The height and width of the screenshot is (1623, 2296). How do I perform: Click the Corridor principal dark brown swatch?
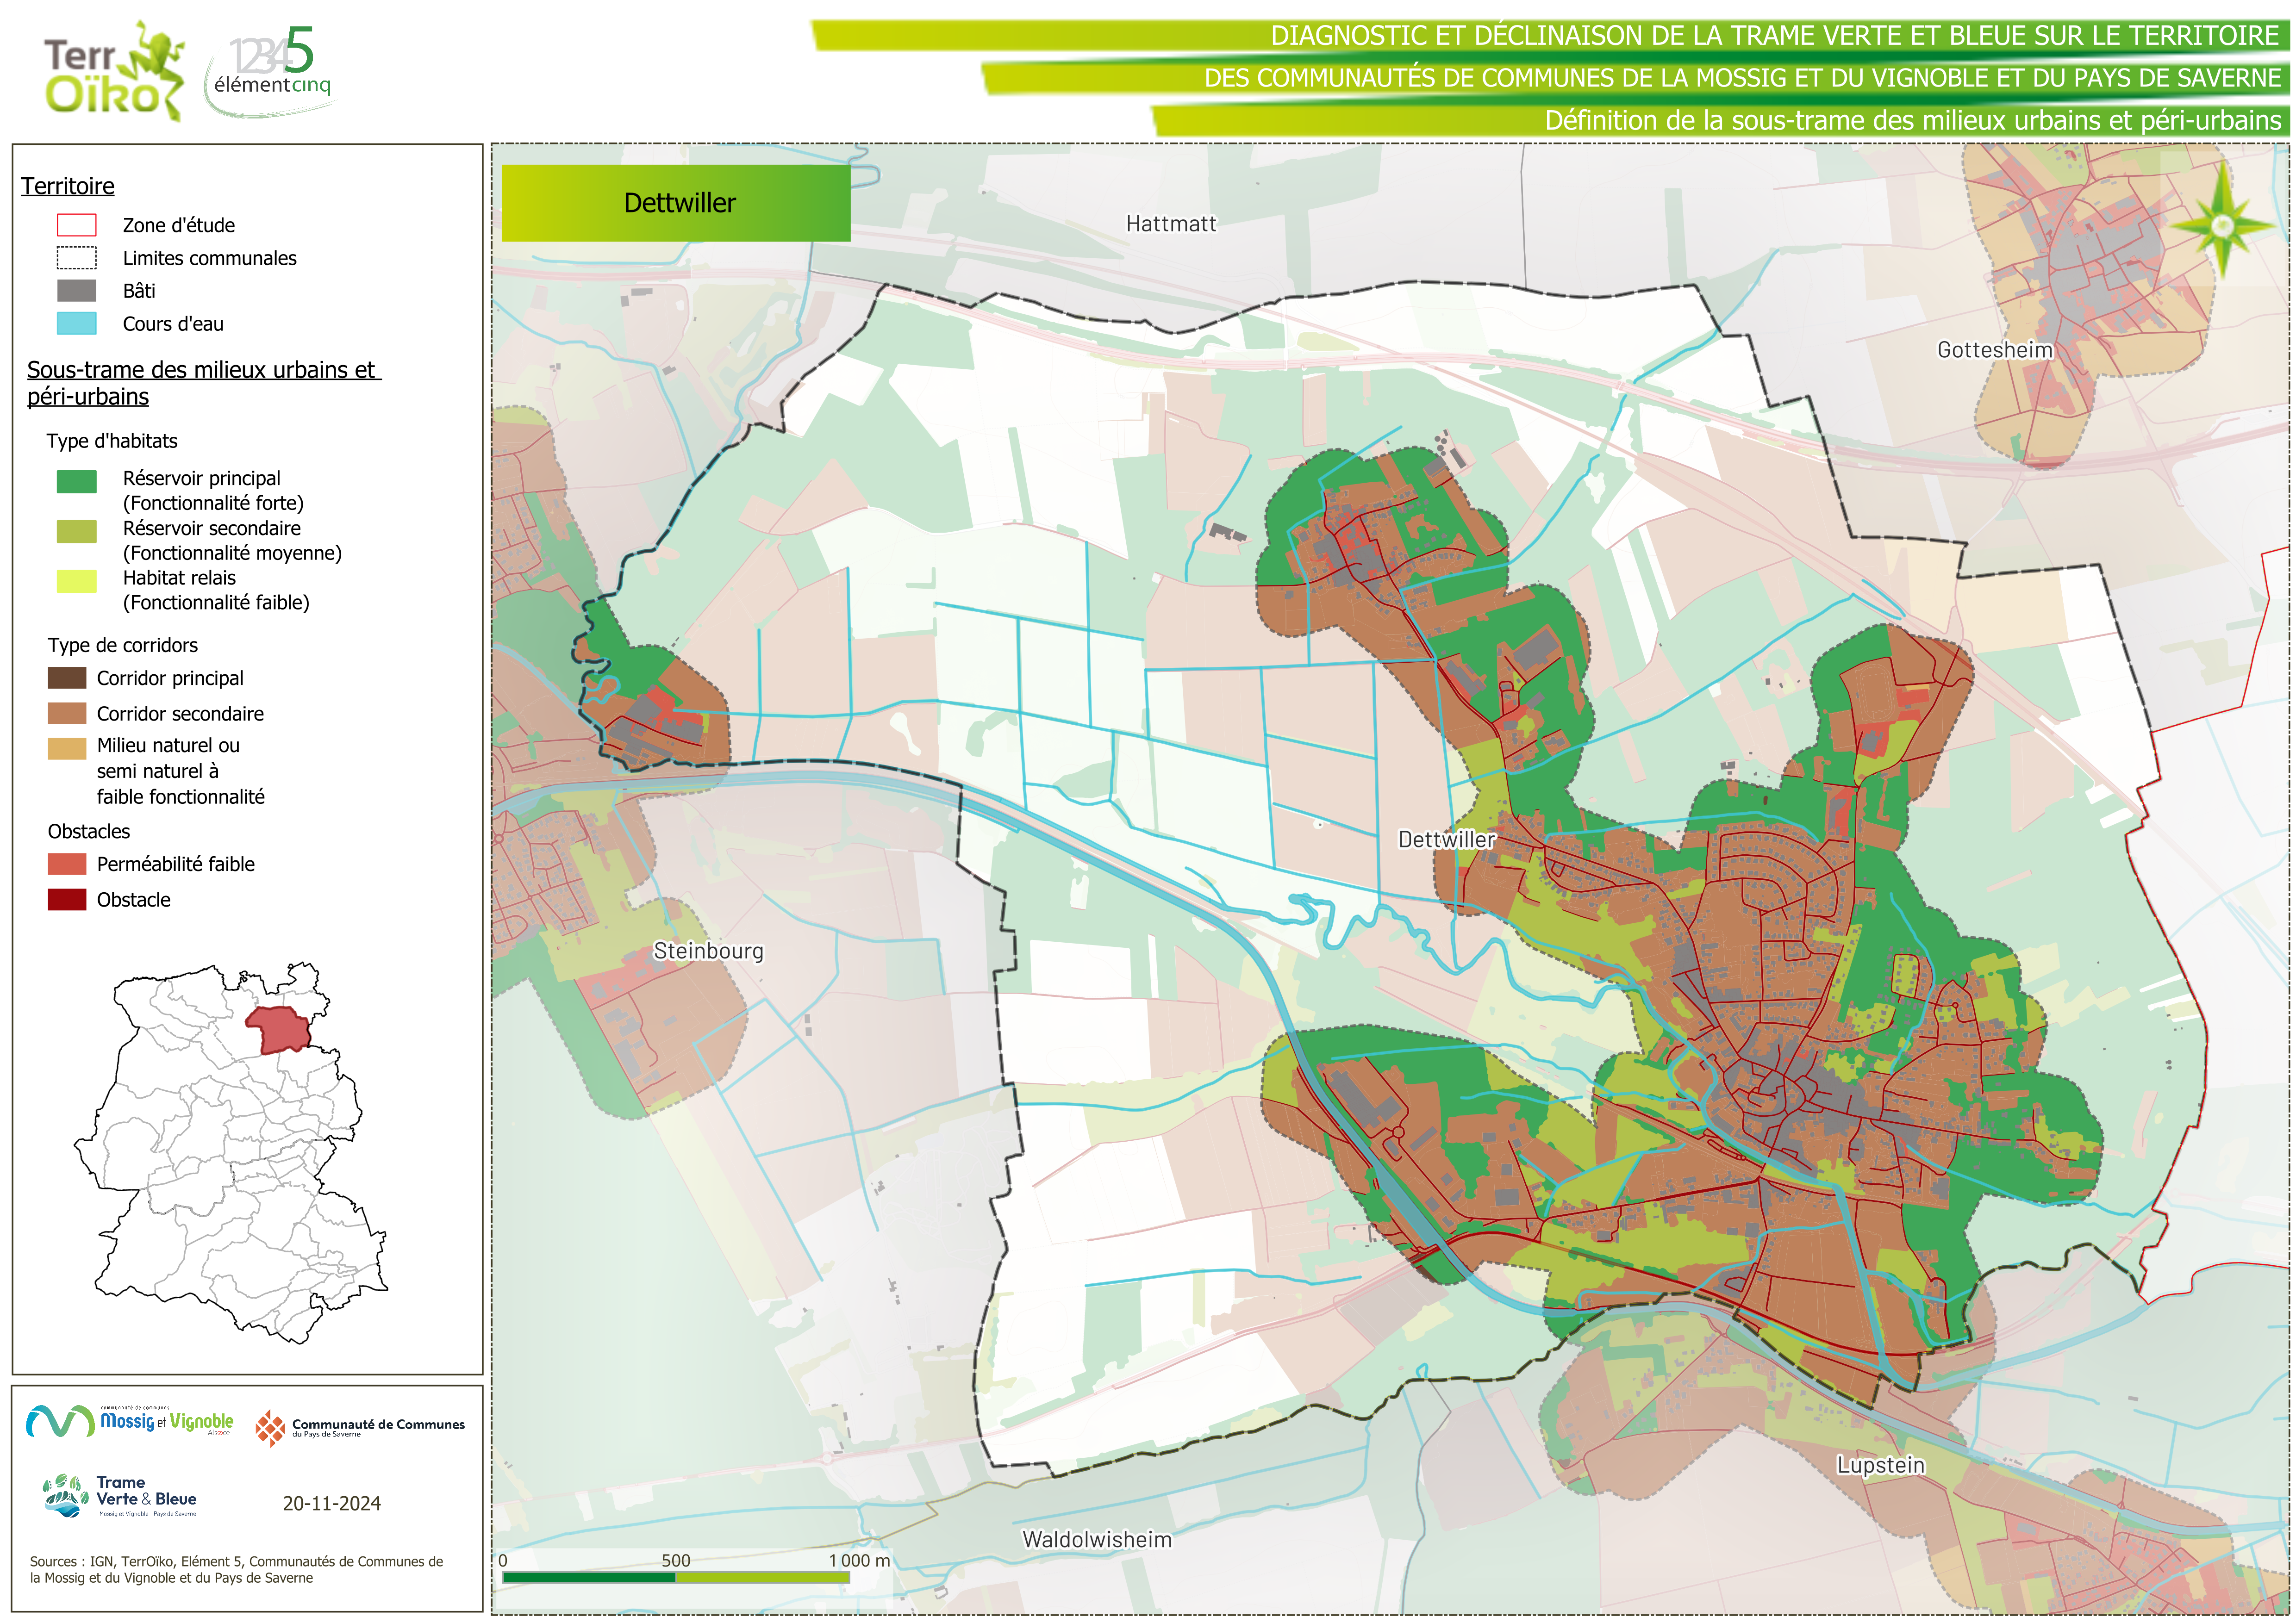67,678
